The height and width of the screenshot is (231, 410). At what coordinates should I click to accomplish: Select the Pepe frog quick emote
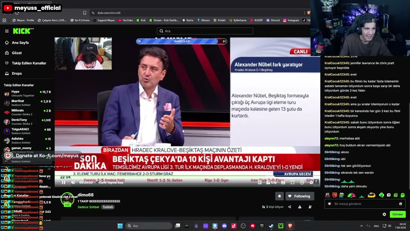tap(342, 195)
